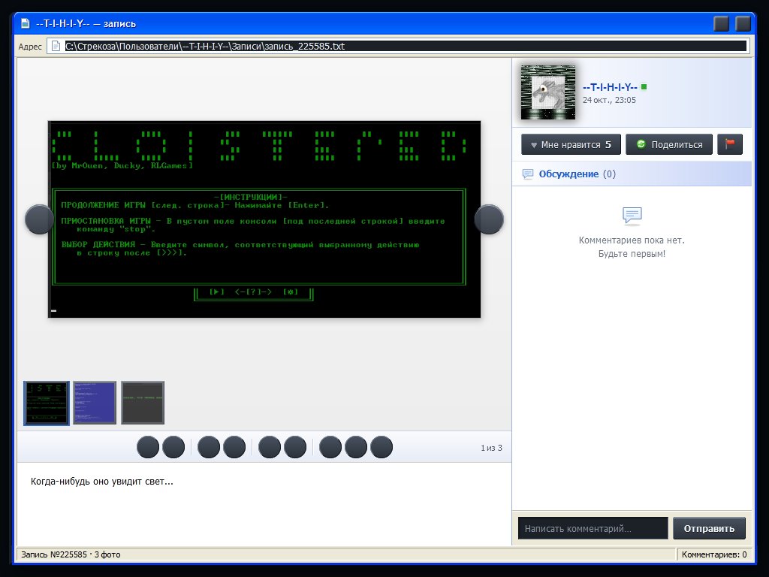769x577 pixels.
Task: Click the red flag report icon
Action: point(730,144)
